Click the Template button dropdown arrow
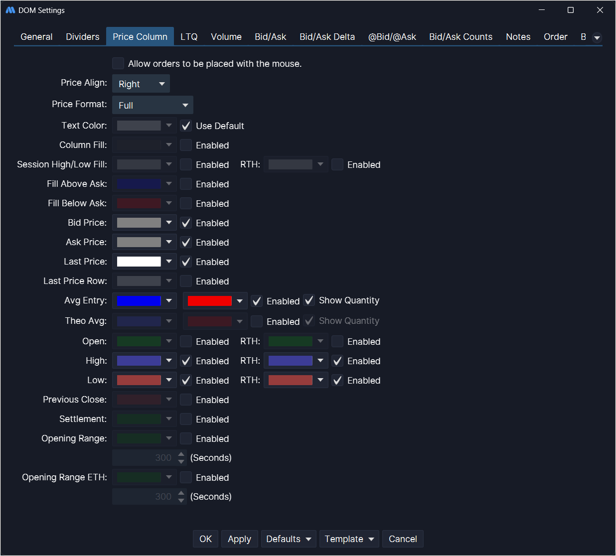Image resolution: width=616 pixels, height=556 pixels. pos(371,539)
